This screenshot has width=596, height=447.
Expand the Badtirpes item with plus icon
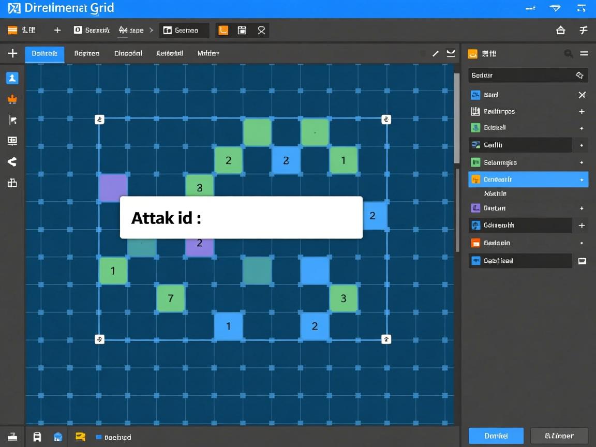[582, 112]
